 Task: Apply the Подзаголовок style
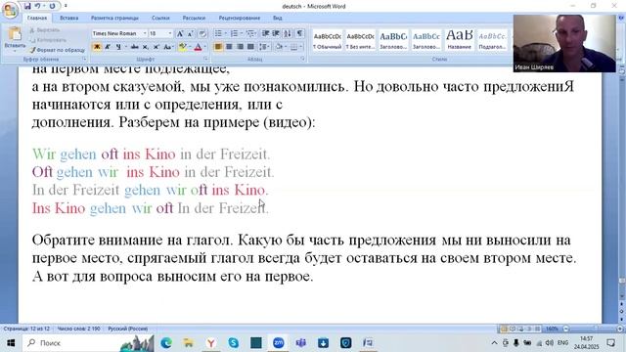[x=492, y=40]
